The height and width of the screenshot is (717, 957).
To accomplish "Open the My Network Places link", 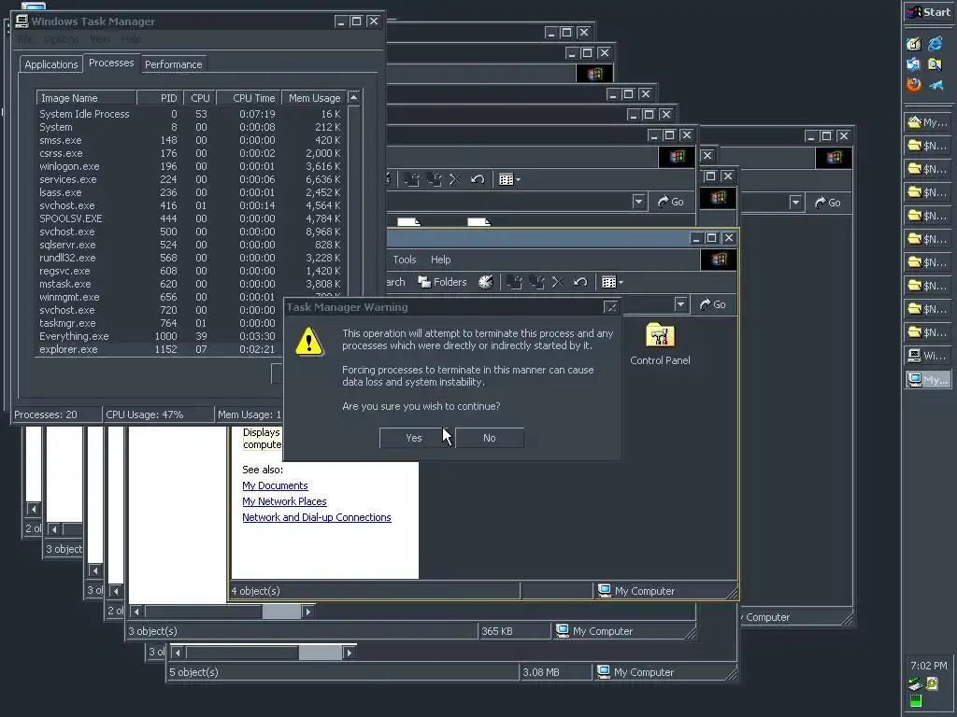I will (x=284, y=501).
